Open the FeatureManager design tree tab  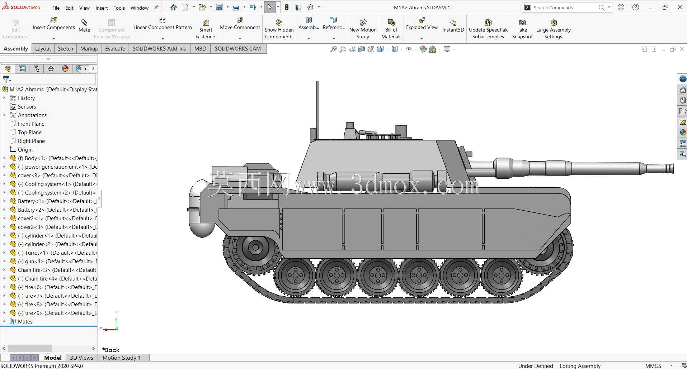coord(8,69)
